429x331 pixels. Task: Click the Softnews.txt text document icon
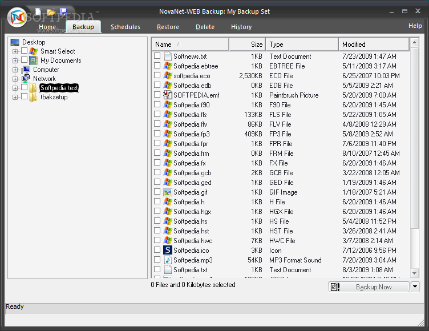coord(168,56)
